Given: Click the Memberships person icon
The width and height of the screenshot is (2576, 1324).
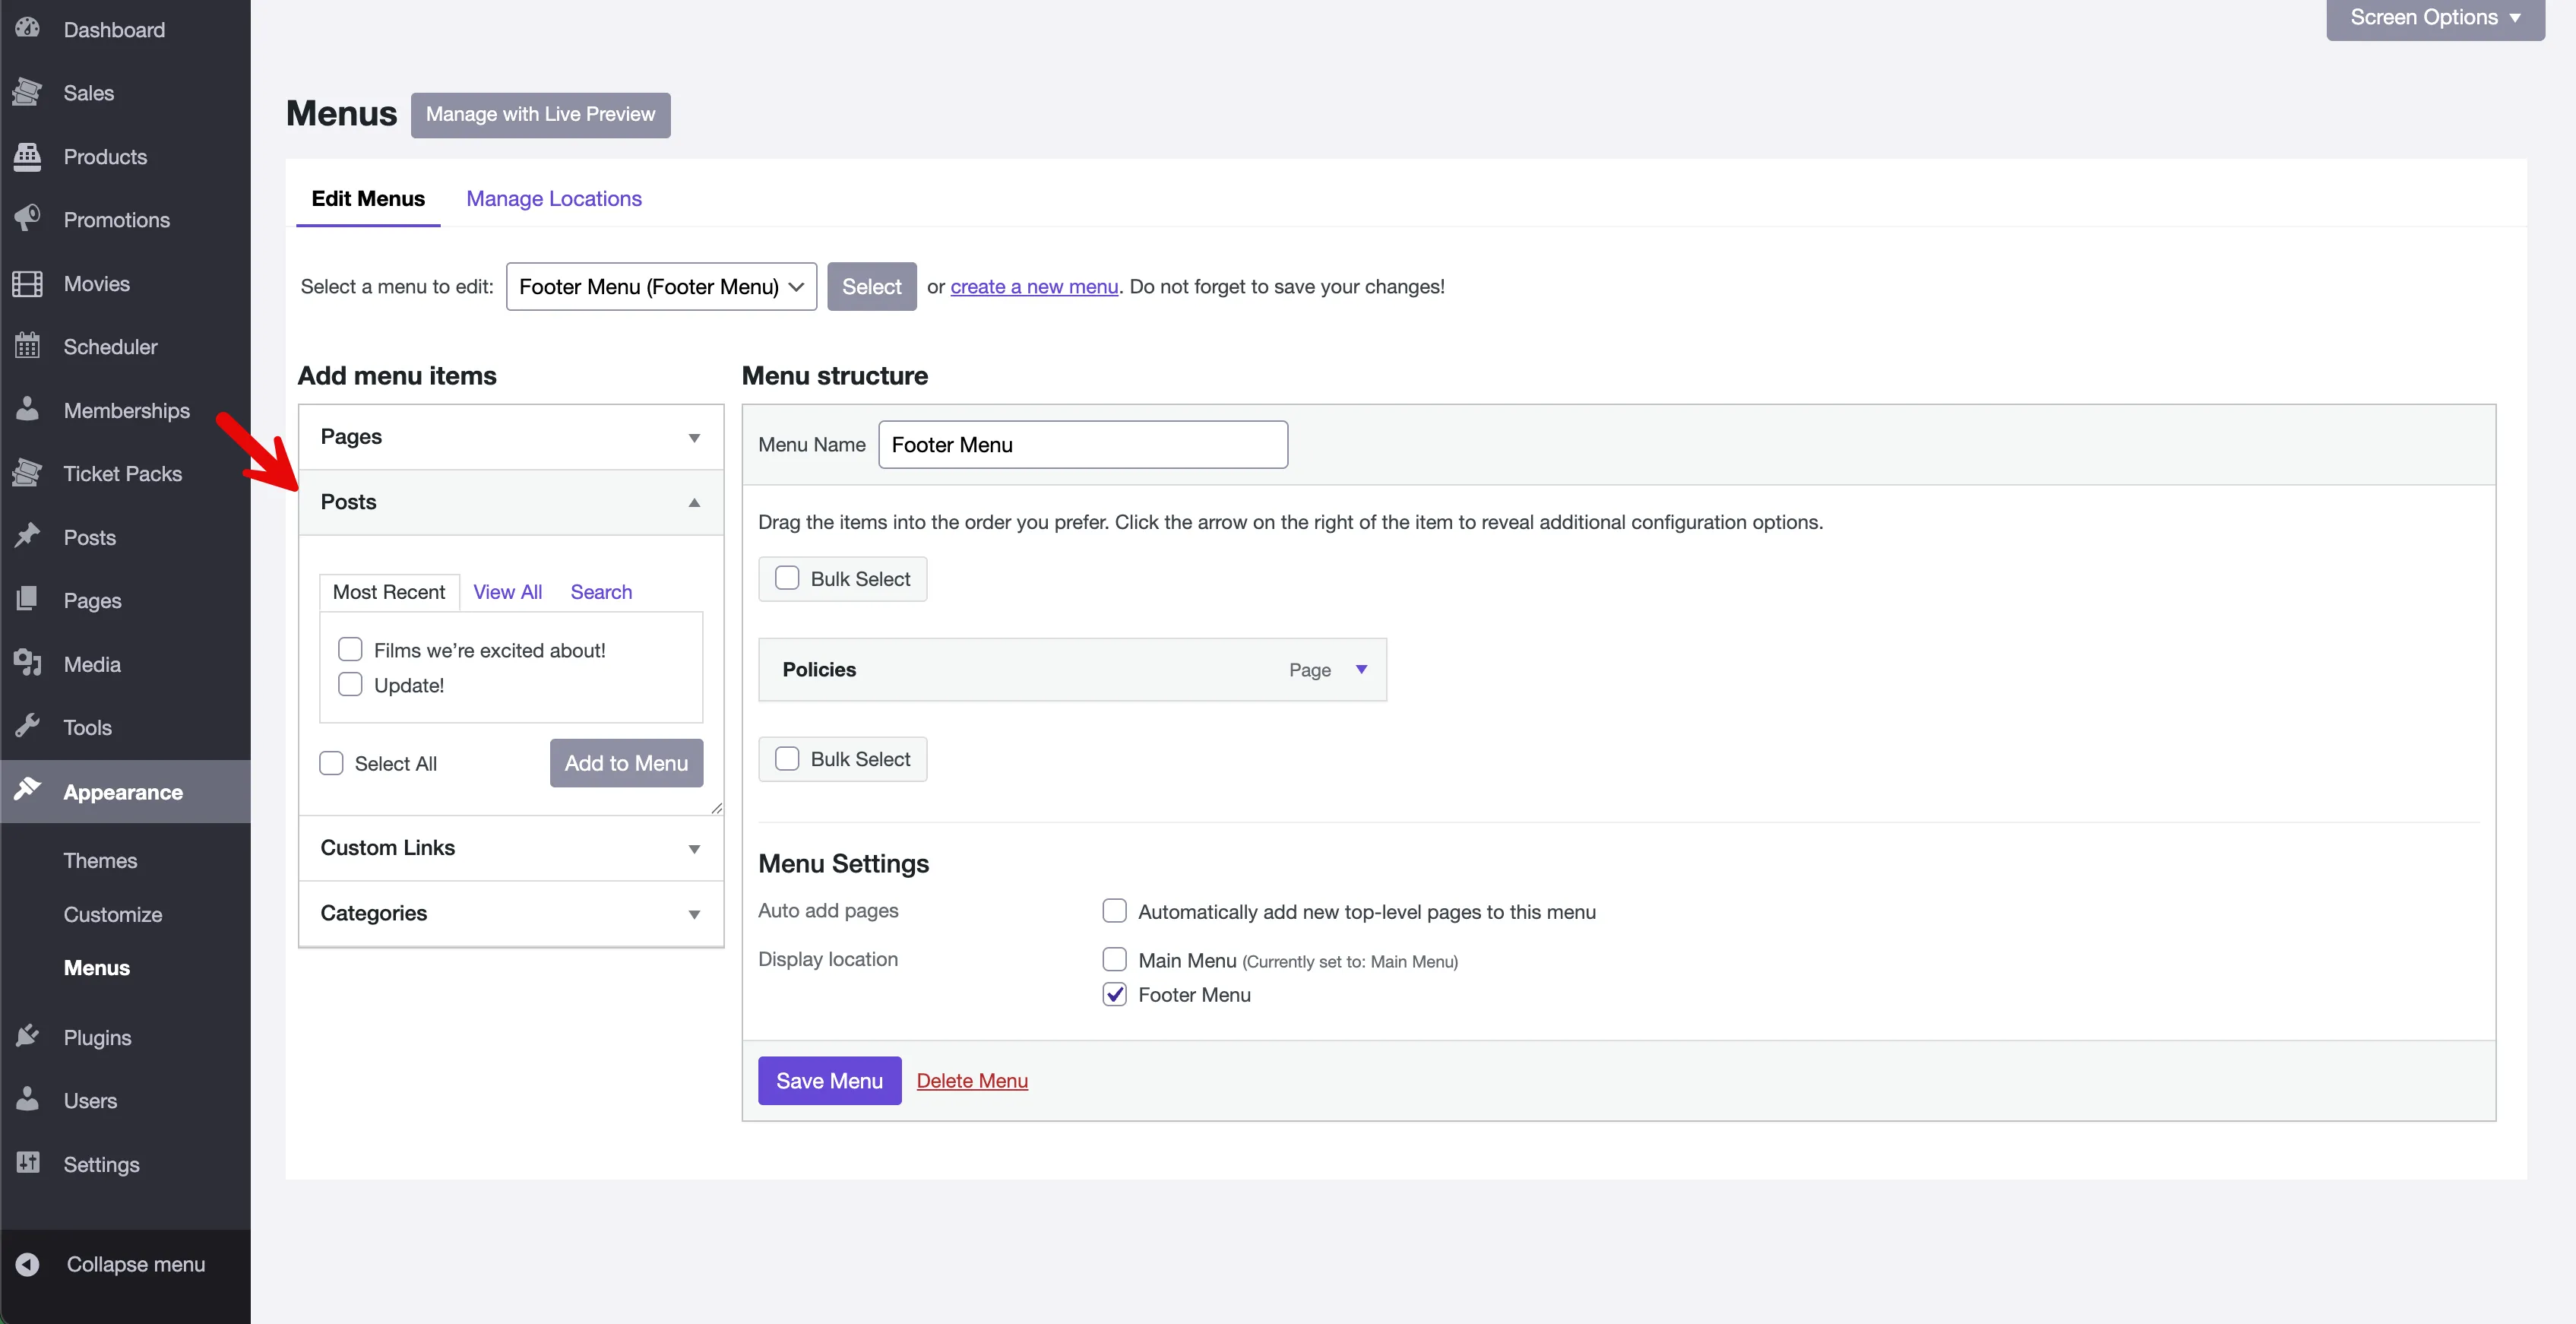Looking at the screenshot, I should point(27,409).
